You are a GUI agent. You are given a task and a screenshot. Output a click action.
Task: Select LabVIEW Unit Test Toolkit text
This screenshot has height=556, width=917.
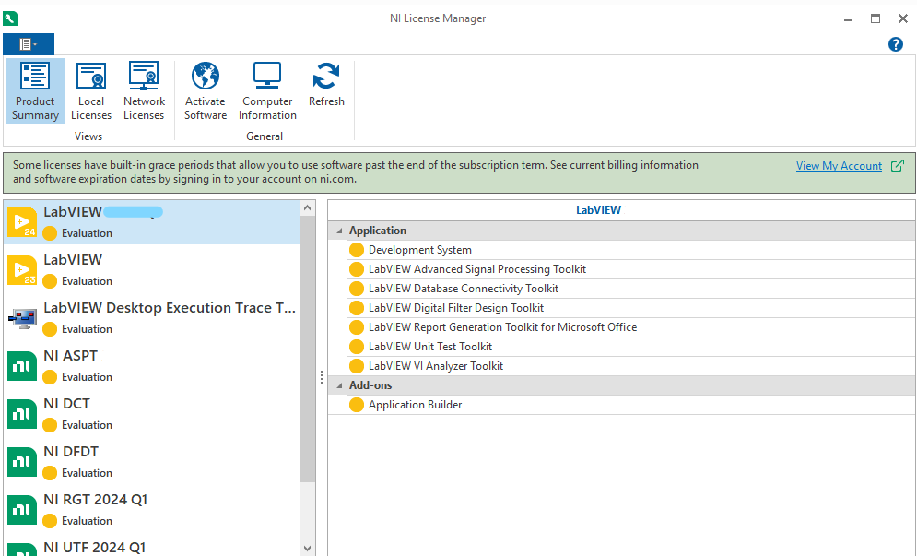pyautogui.click(x=430, y=347)
